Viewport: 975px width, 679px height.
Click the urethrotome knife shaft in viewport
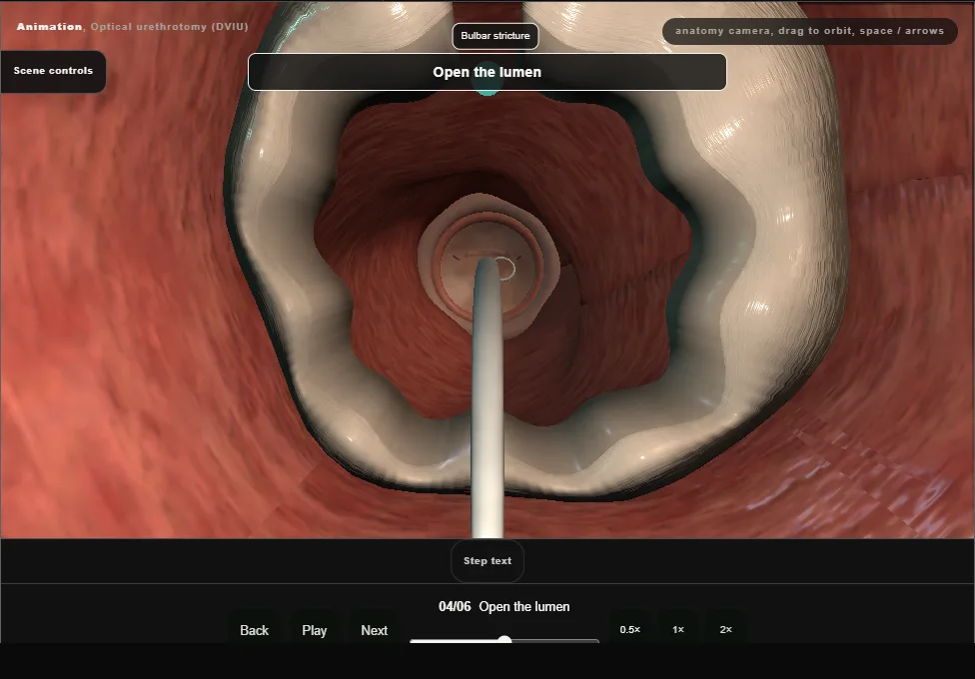coord(487,398)
